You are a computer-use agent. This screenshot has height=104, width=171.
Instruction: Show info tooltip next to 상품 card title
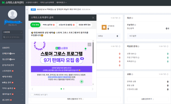132,74
